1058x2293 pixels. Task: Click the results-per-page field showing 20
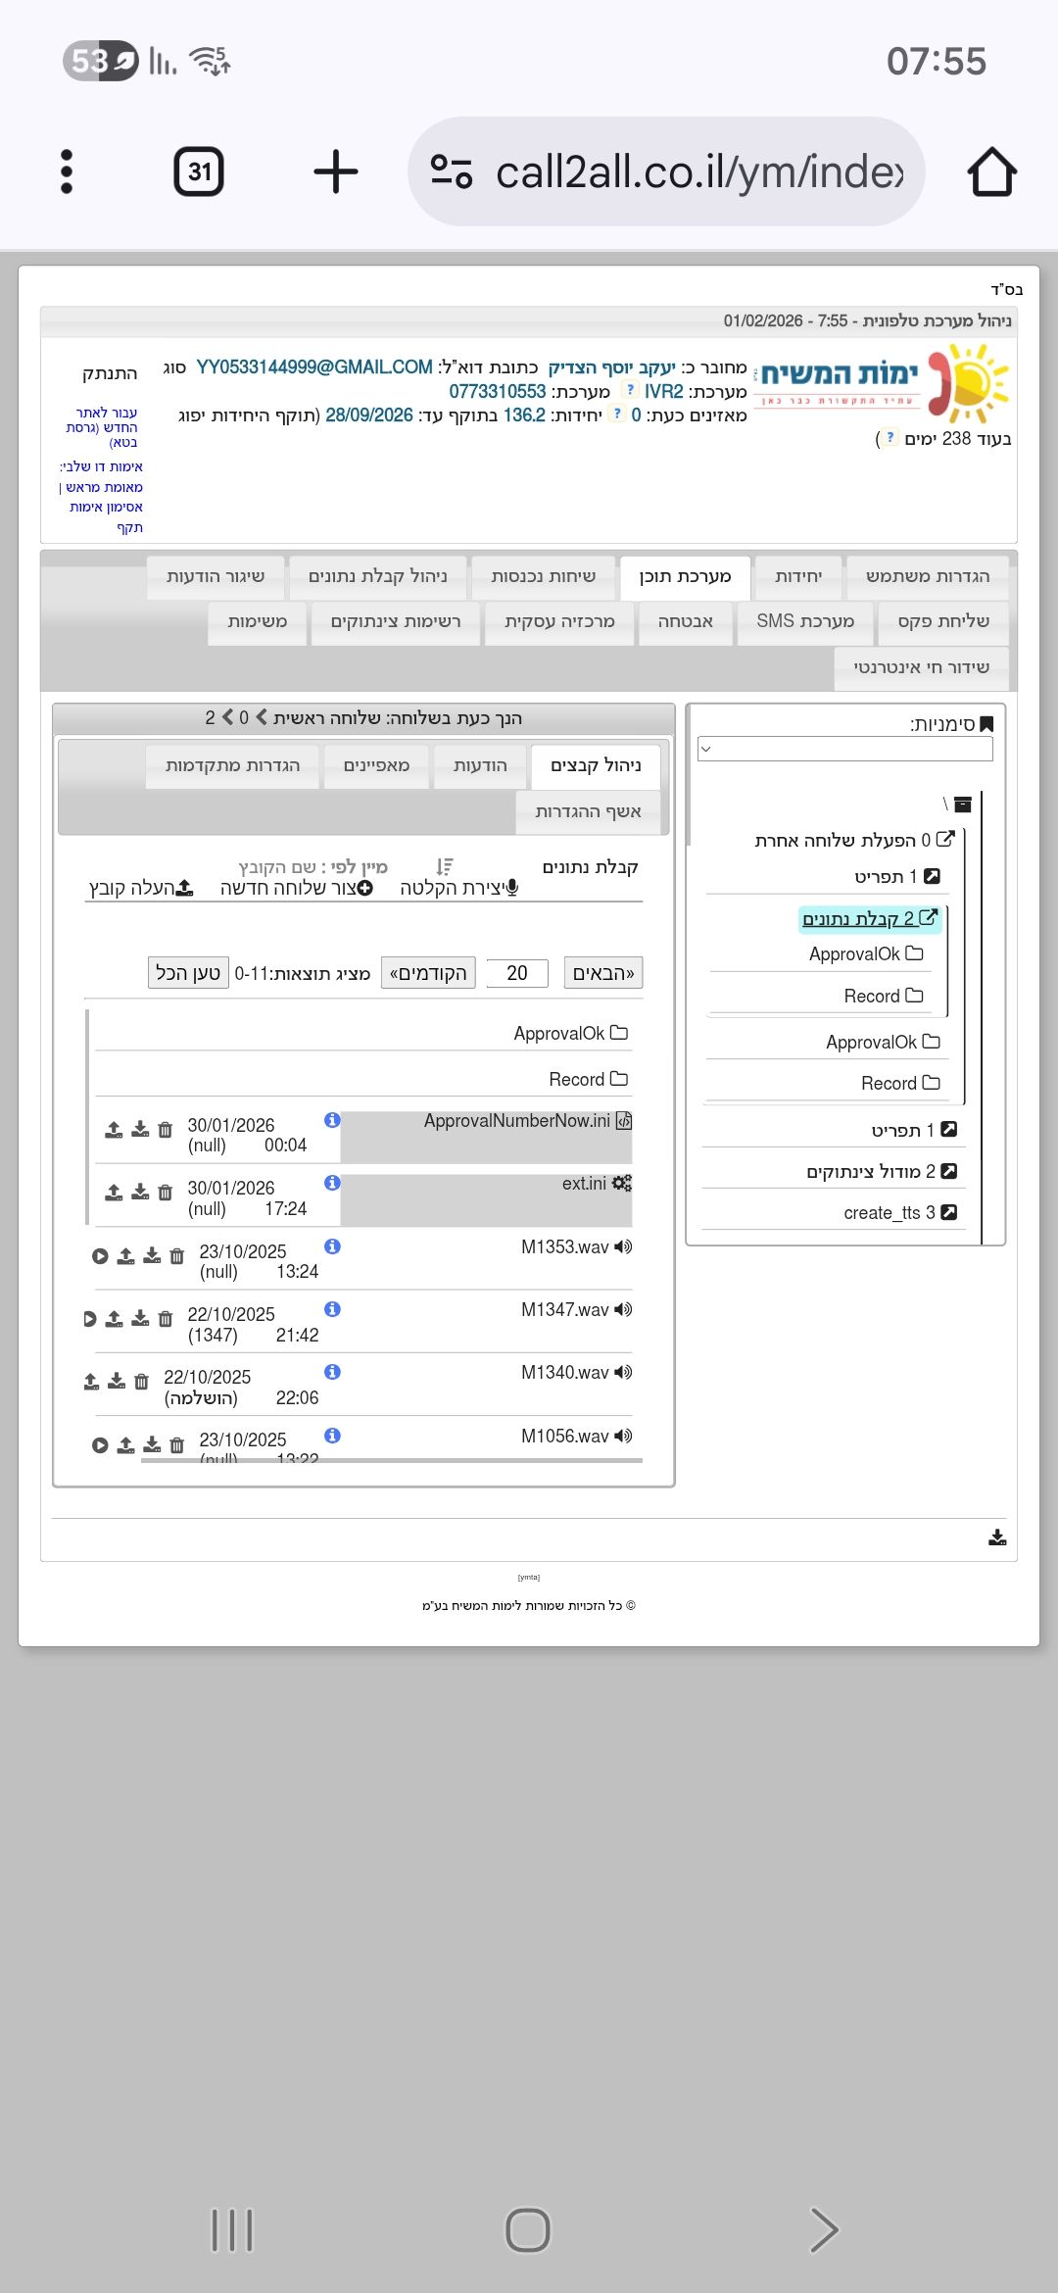(x=517, y=973)
